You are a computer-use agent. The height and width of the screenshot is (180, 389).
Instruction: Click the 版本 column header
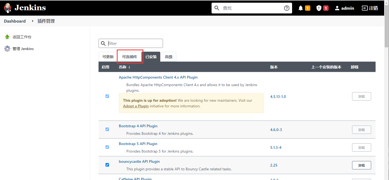click(274, 67)
